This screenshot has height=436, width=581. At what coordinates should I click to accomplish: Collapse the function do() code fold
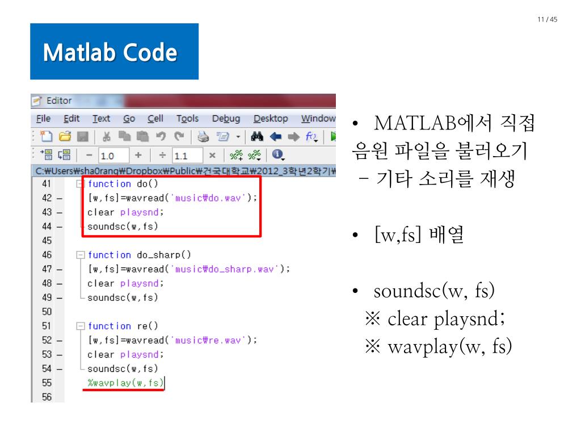click(80, 184)
